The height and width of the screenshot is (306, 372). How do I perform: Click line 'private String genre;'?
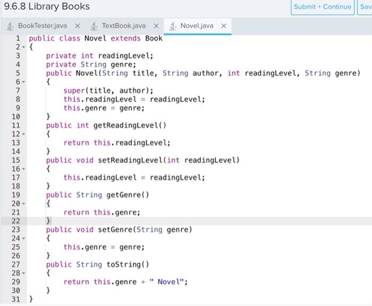[x=91, y=64]
